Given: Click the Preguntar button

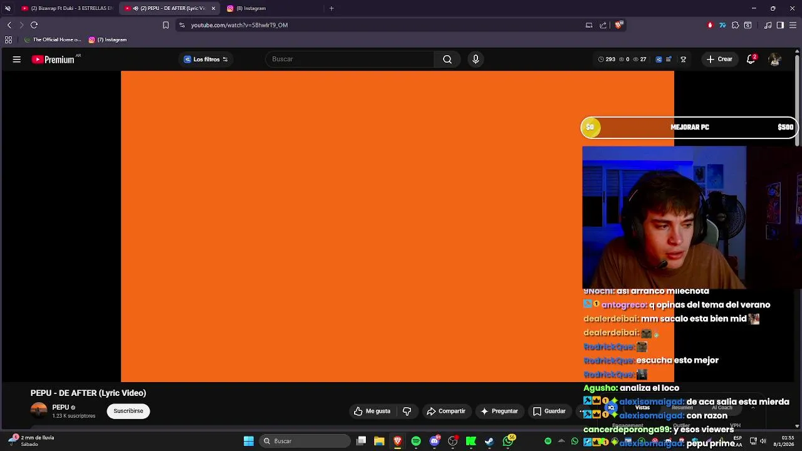Looking at the screenshot, I should pyautogui.click(x=499, y=412).
